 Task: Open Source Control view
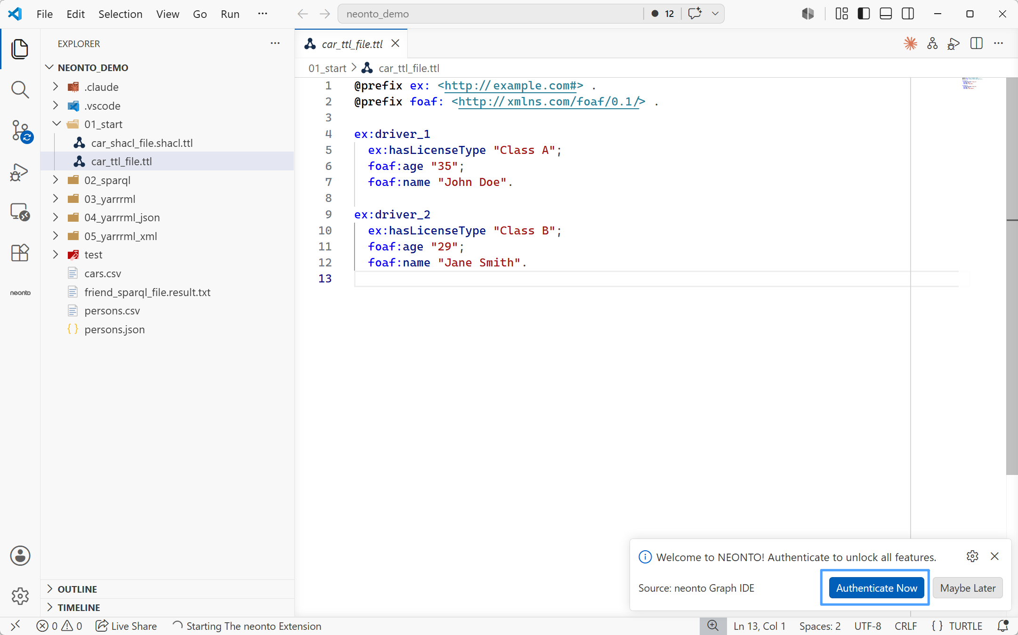[20, 131]
